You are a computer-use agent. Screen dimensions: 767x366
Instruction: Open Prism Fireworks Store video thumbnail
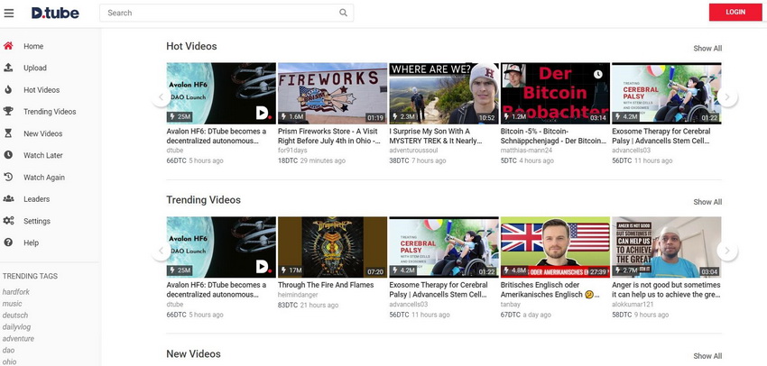331,93
